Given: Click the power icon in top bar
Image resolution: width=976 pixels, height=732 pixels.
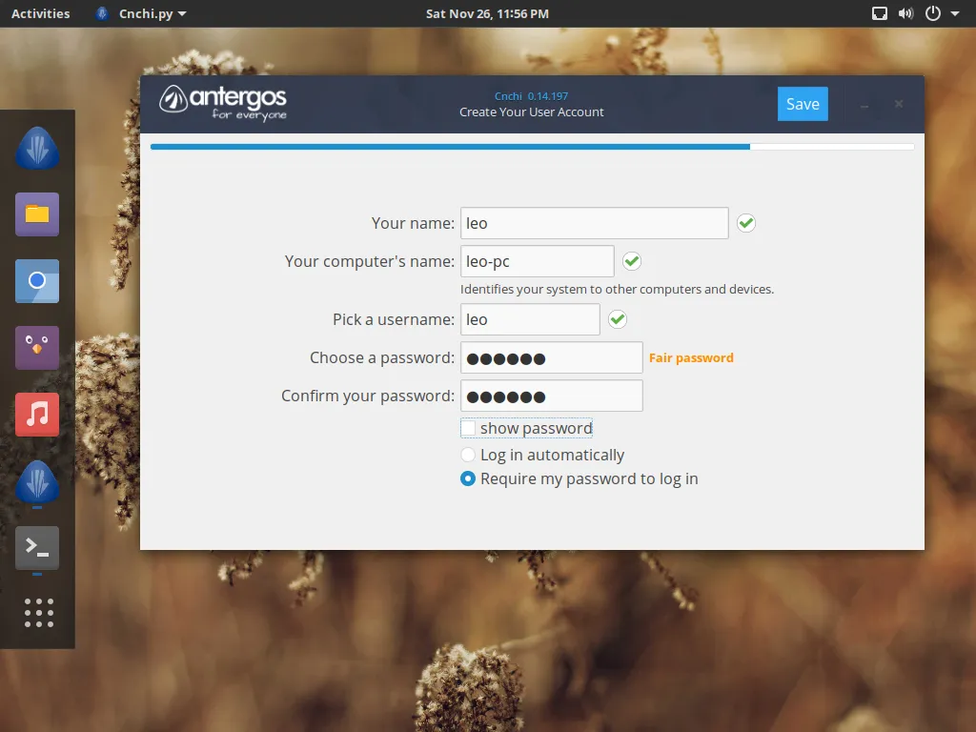Looking at the screenshot, I should pyautogui.click(x=932, y=13).
